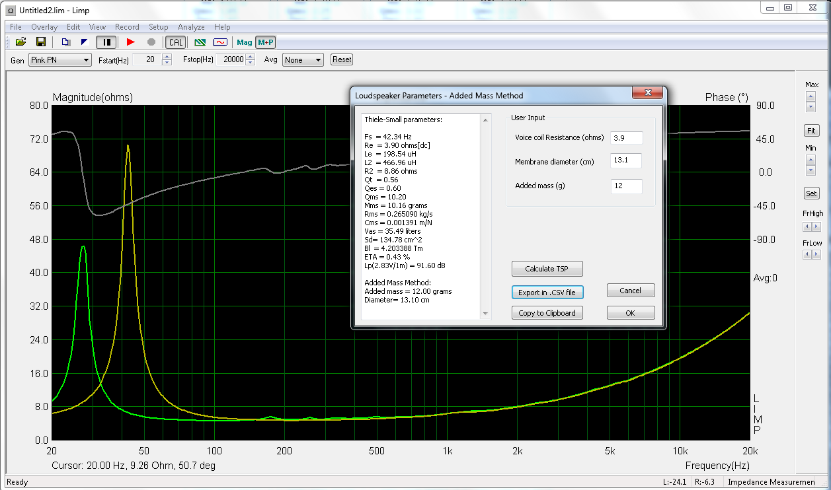Save the measurement with the floppy disk icon
Viewport: 831px width, 490px height.
(41, 42)
